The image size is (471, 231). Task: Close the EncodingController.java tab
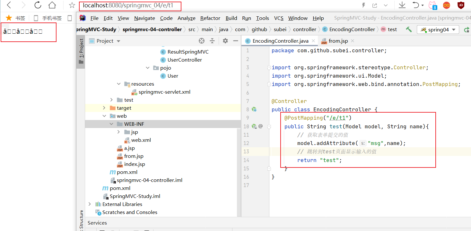coord(313,41)
